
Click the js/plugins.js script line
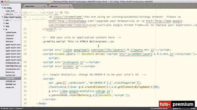(71, 62)
